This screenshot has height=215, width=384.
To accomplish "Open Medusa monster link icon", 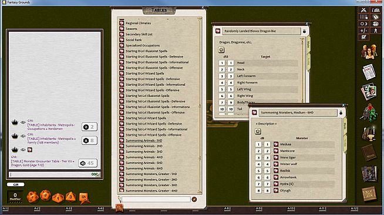I will pyautogui.click(x=276, y=145).
